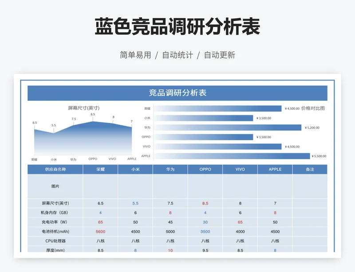The height and width of the screenshot is (272, 355).
Task: Select the 45 charging cell for 华为
Action: coord(170,222)
